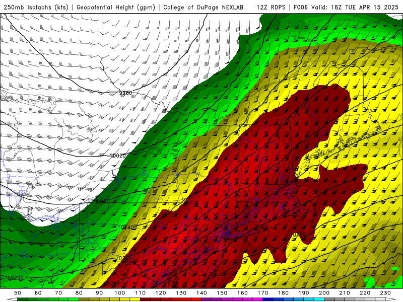This screenshot has width=403, height=302.
Task: Click the '12Z RDPS' model run label
Action: (x=271, y=7)
